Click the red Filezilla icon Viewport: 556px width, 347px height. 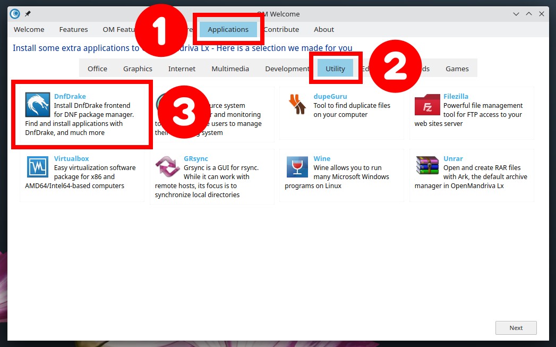coord(427,105)
